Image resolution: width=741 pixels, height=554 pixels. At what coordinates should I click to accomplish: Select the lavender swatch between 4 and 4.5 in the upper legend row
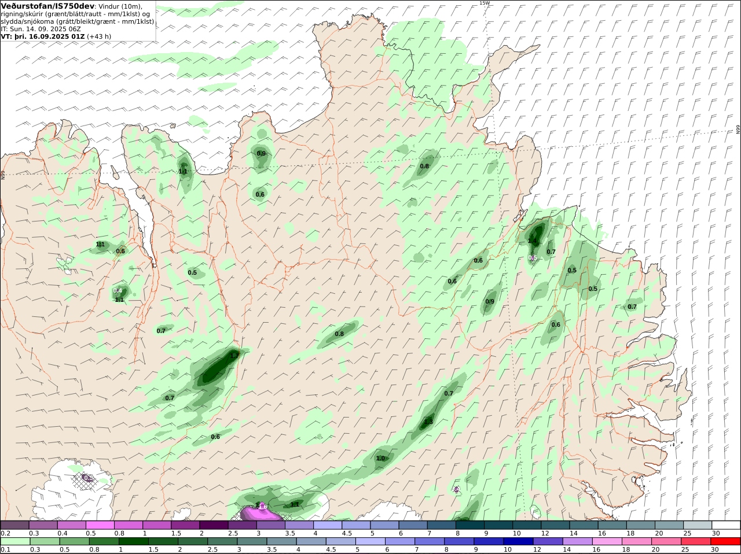tap(328, 525)
